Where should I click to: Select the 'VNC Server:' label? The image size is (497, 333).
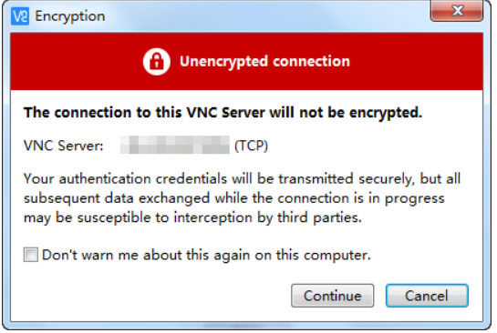64,146
